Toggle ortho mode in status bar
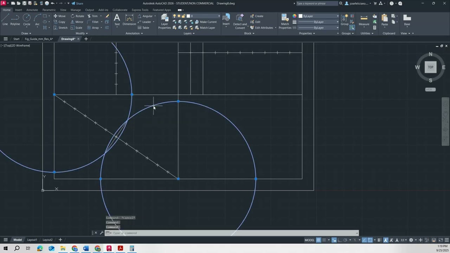The height and width of the screenshot is (253, 450). [340, 240]
